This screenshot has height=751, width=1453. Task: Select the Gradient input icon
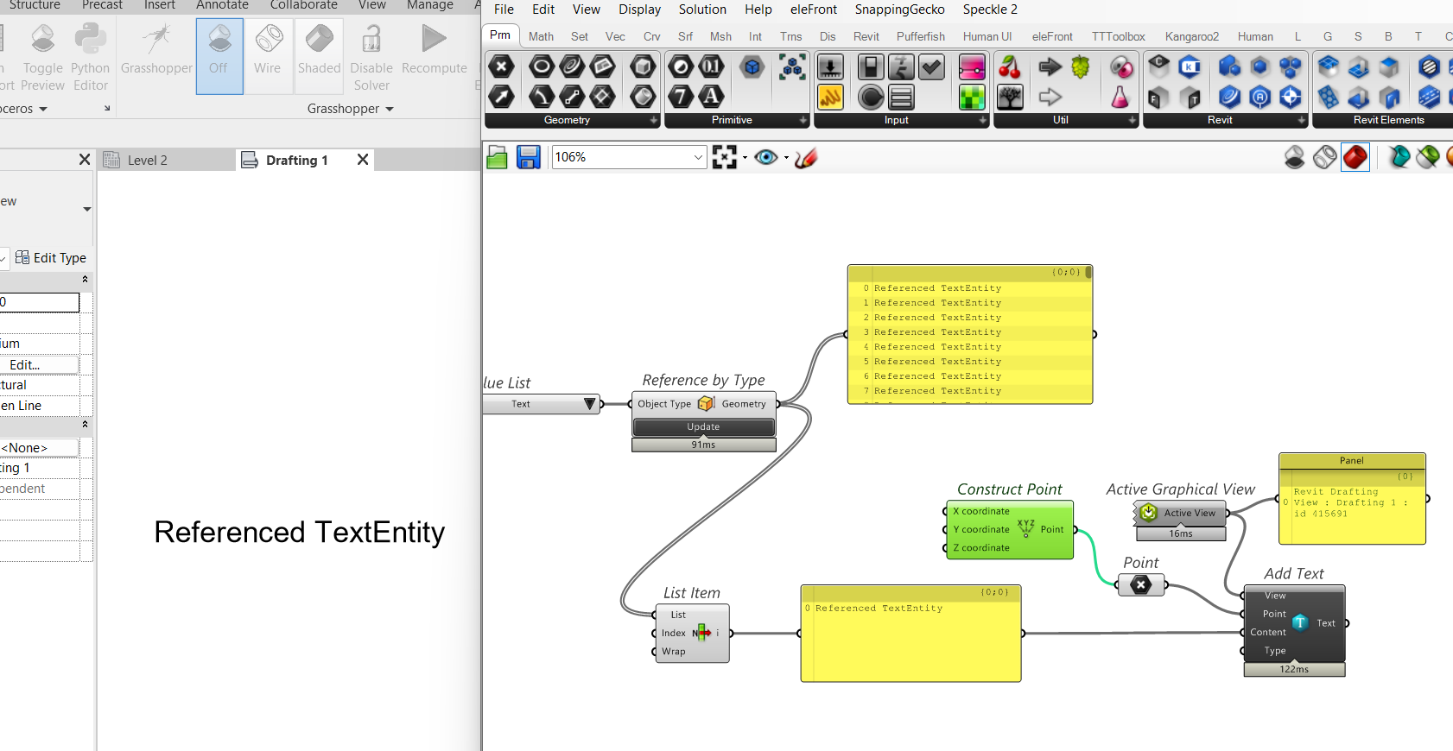[972, 66]
